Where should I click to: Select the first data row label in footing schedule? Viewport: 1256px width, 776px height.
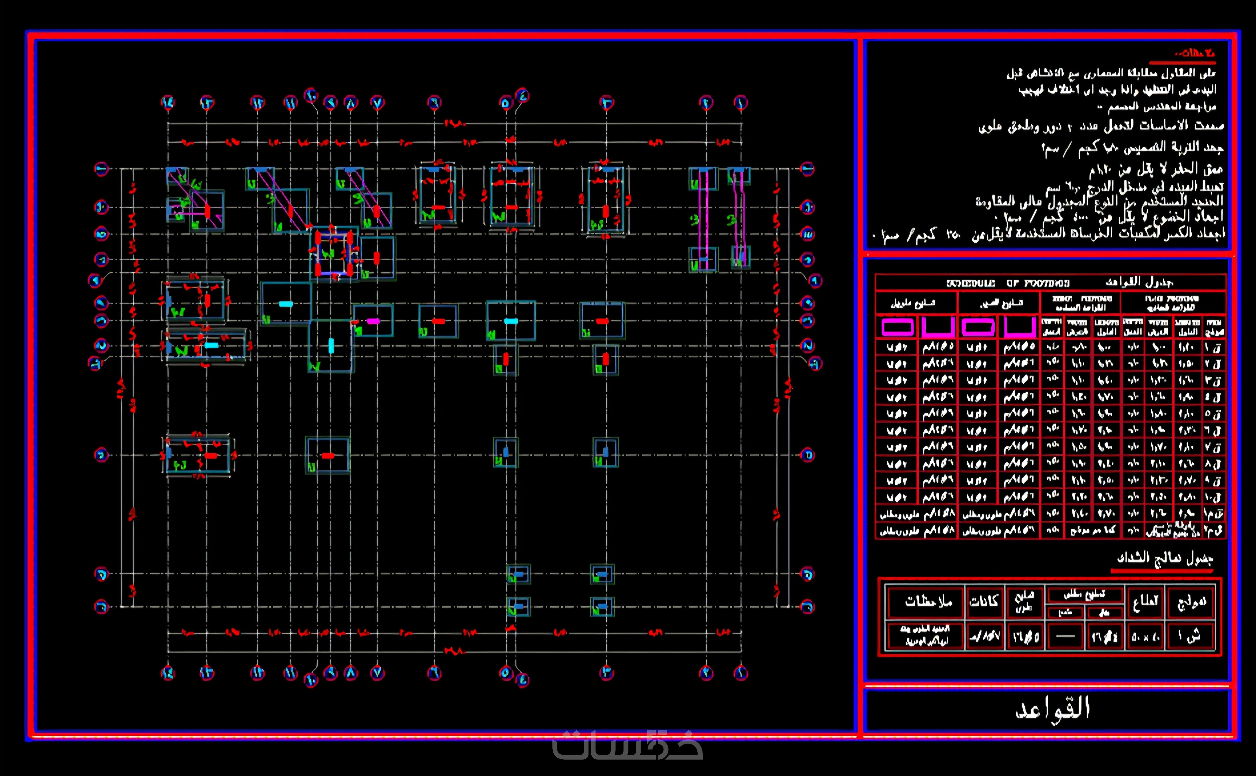click(x=1213, y=347)
